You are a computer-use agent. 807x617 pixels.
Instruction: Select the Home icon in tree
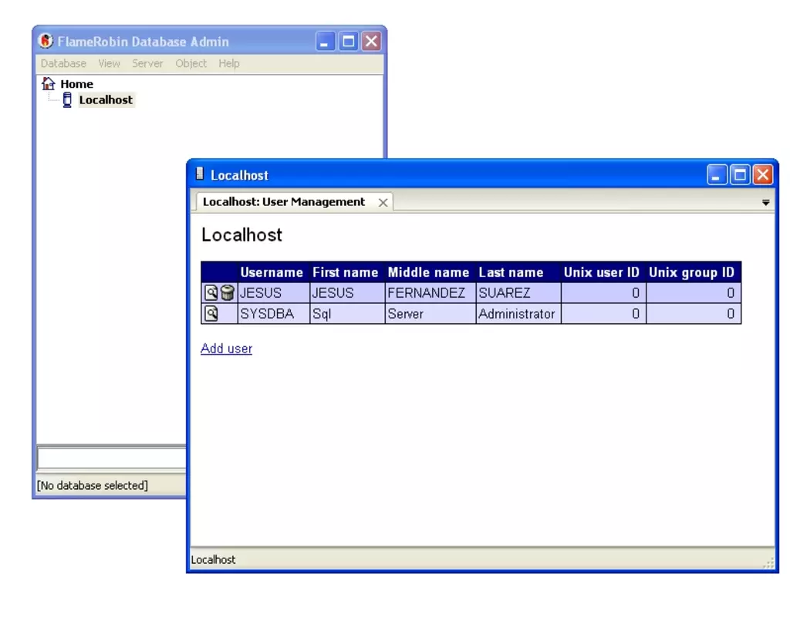point(49,83)
